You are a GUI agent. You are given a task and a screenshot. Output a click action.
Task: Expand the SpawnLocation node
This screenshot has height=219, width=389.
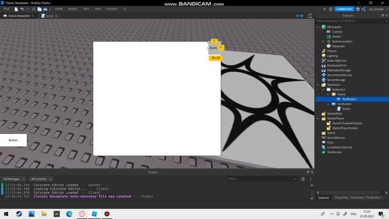[323, 41]
